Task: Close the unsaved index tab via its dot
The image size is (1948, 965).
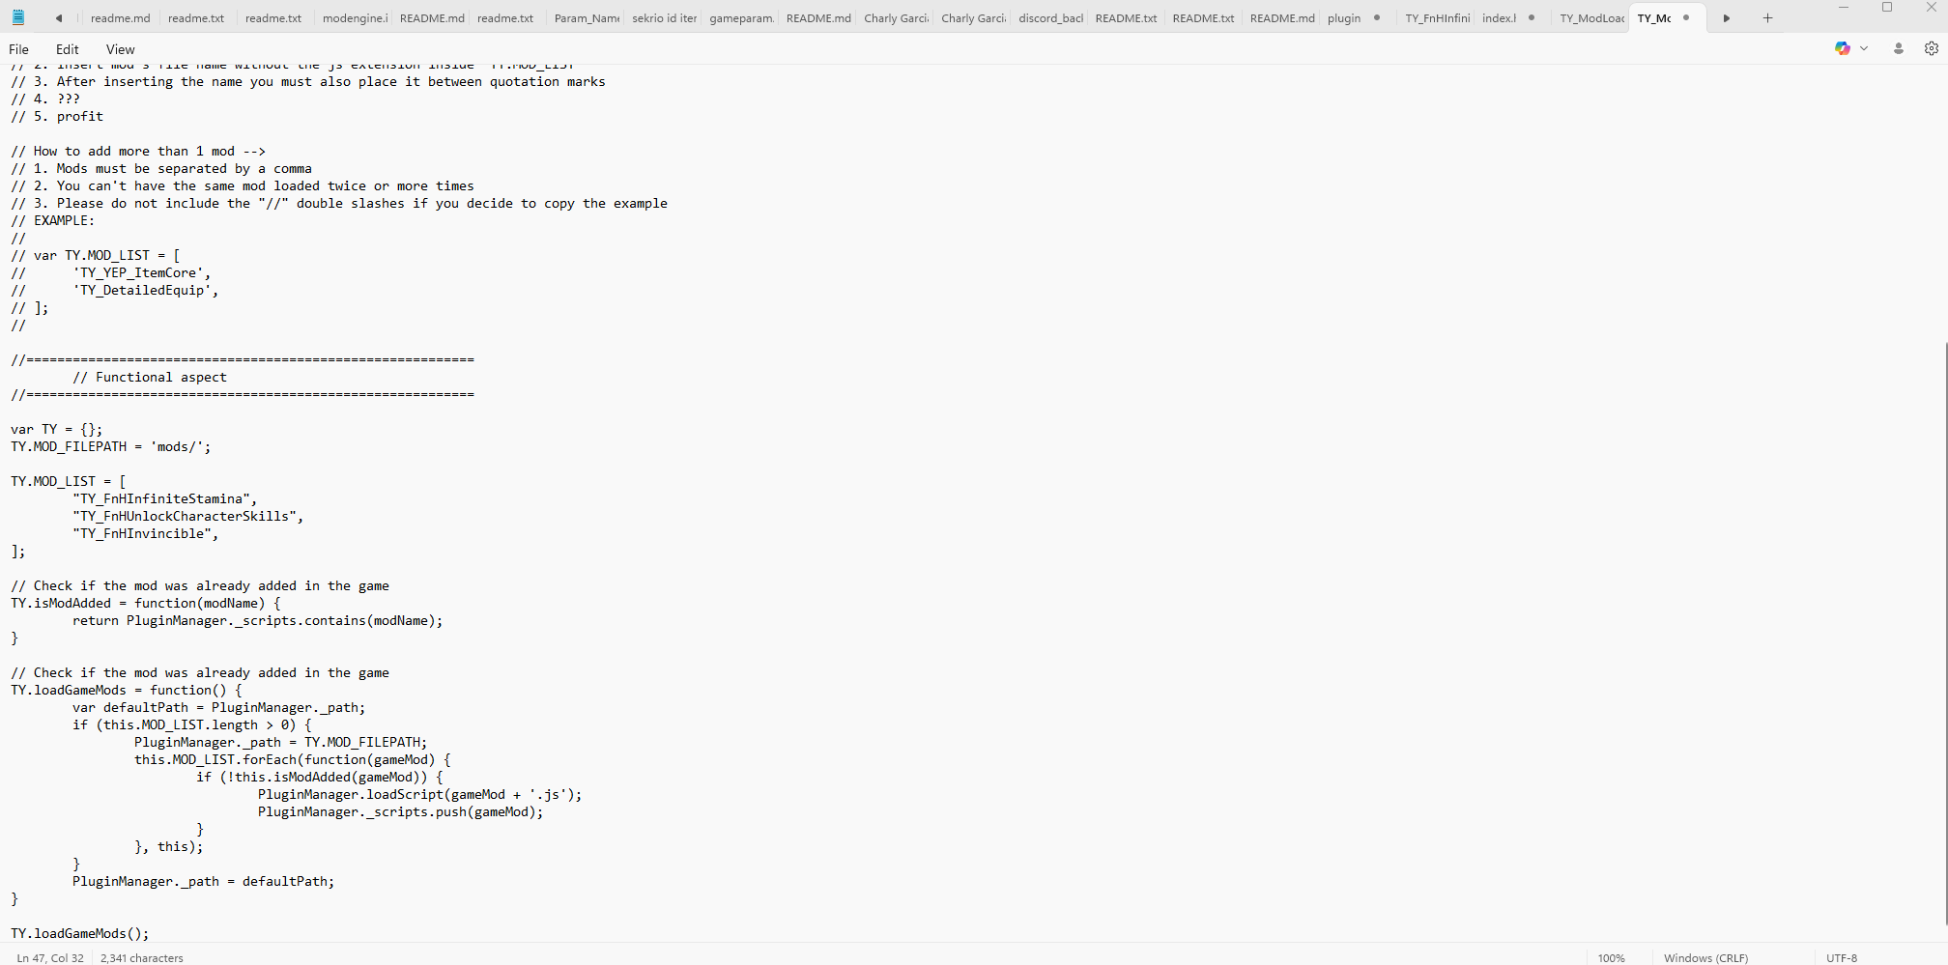Action: click(1532, 17)
